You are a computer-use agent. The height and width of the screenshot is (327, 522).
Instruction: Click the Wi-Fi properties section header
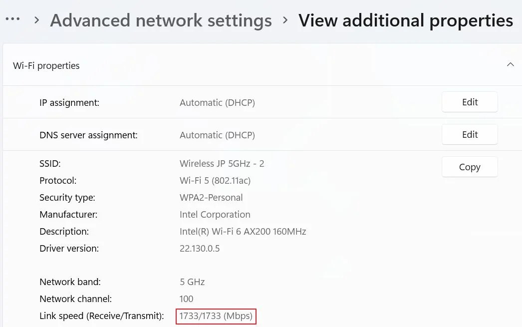coord(46,65)
